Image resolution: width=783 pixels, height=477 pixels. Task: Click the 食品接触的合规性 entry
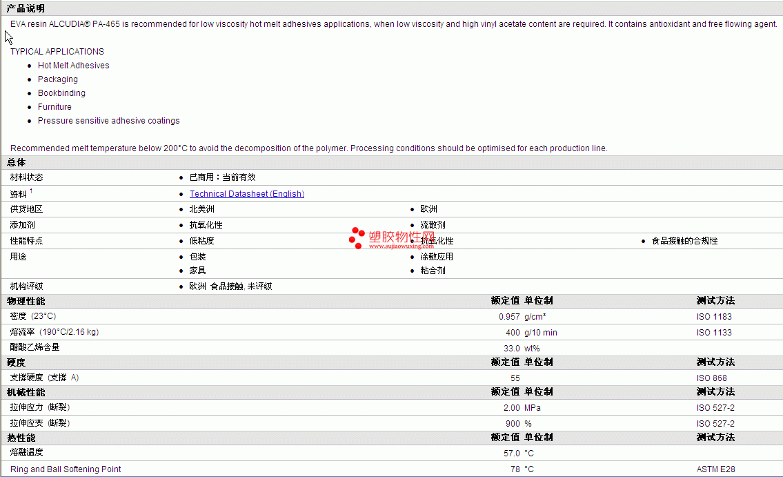tap(684, 241)
